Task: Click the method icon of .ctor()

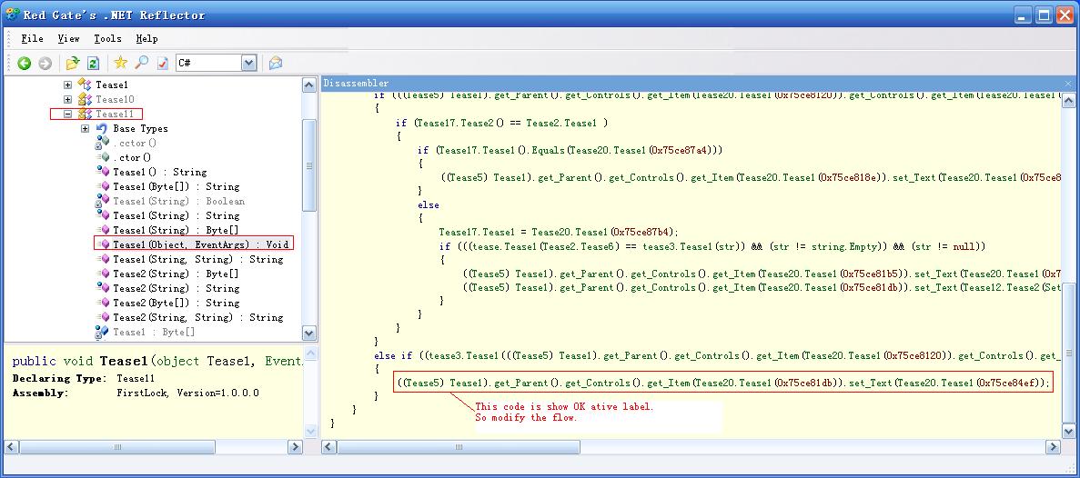Action: [102, 157]
